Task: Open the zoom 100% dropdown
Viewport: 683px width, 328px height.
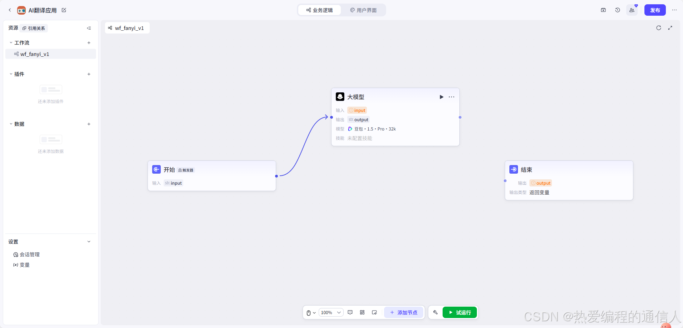Action: 331,313
